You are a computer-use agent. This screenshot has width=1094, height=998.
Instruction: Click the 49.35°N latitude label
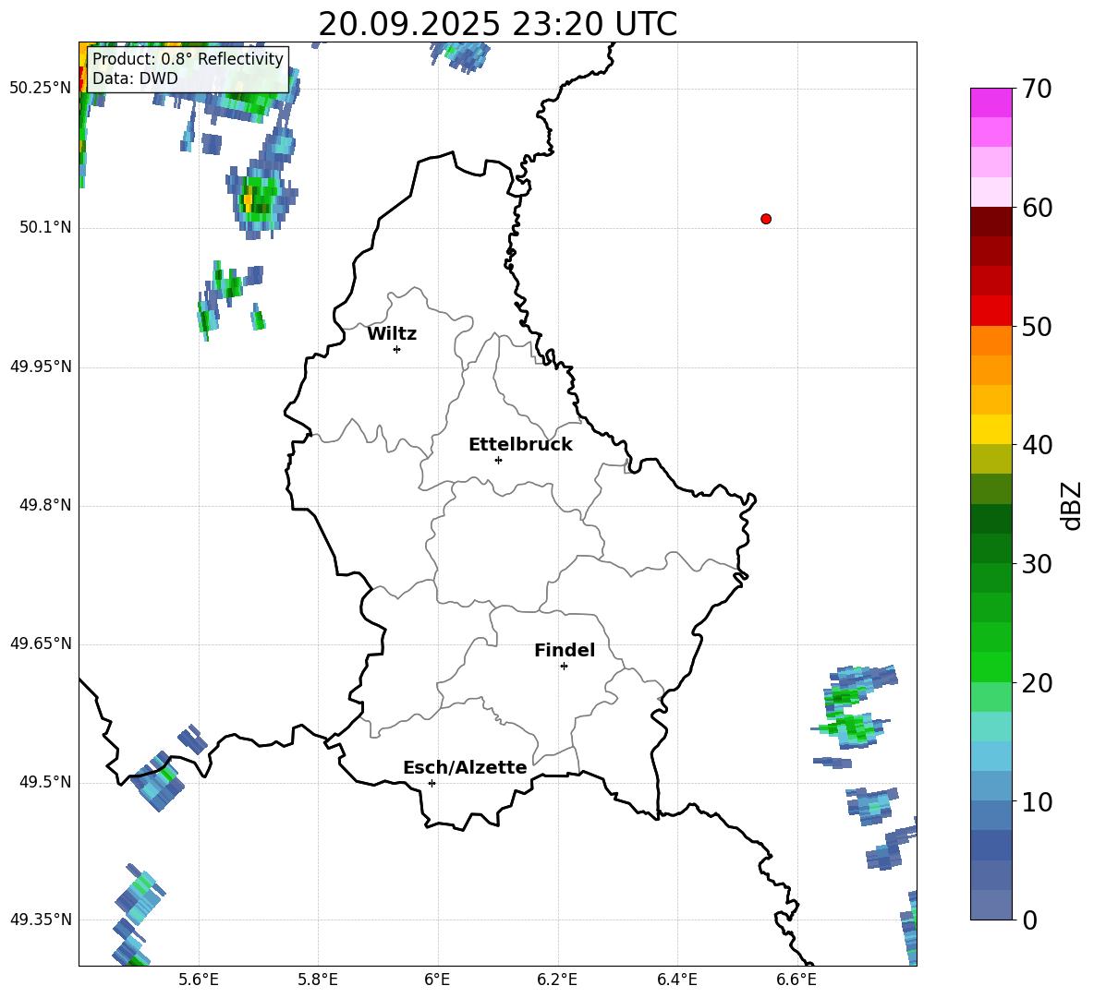tap(41, 920)
